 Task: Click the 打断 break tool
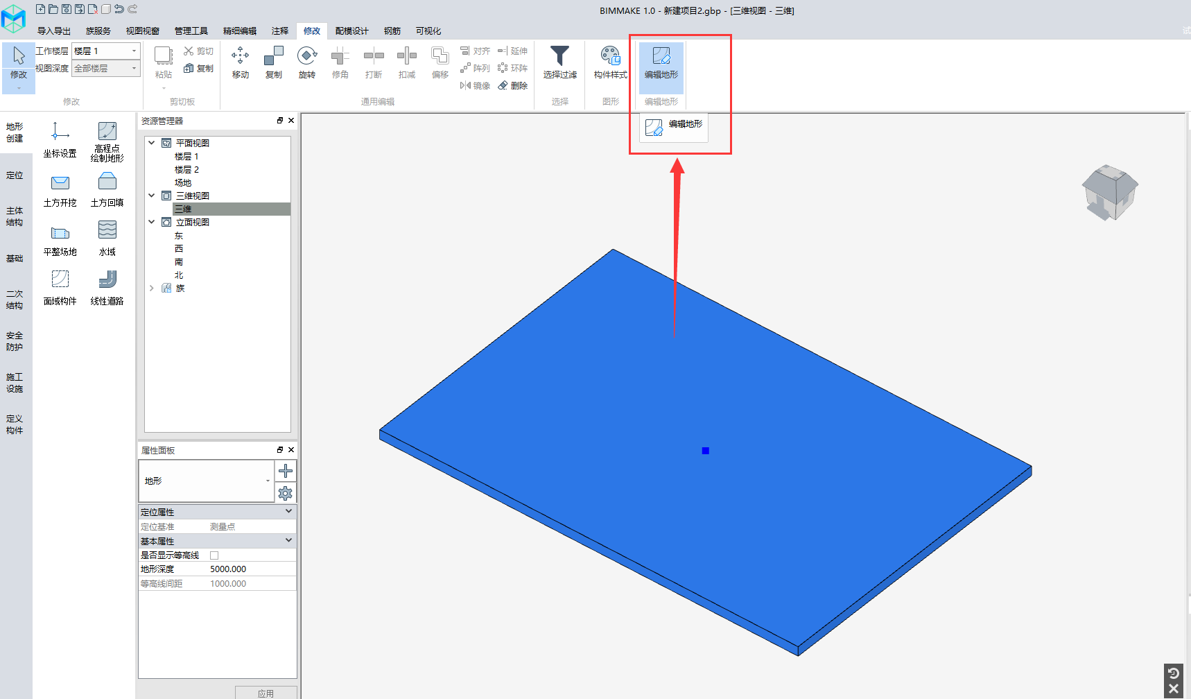(x=374, y=62)
